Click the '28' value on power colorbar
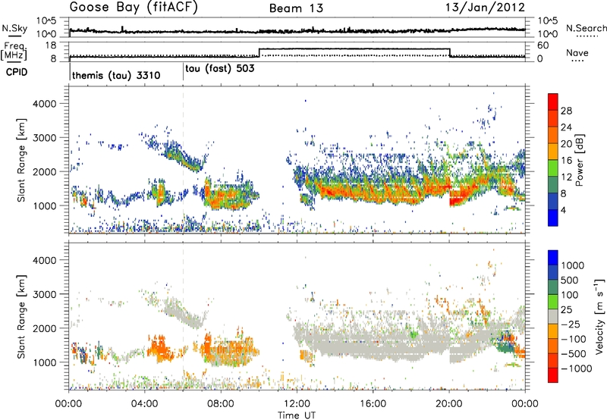This screenshot has height=420, width=607. [x=567, y=111]
